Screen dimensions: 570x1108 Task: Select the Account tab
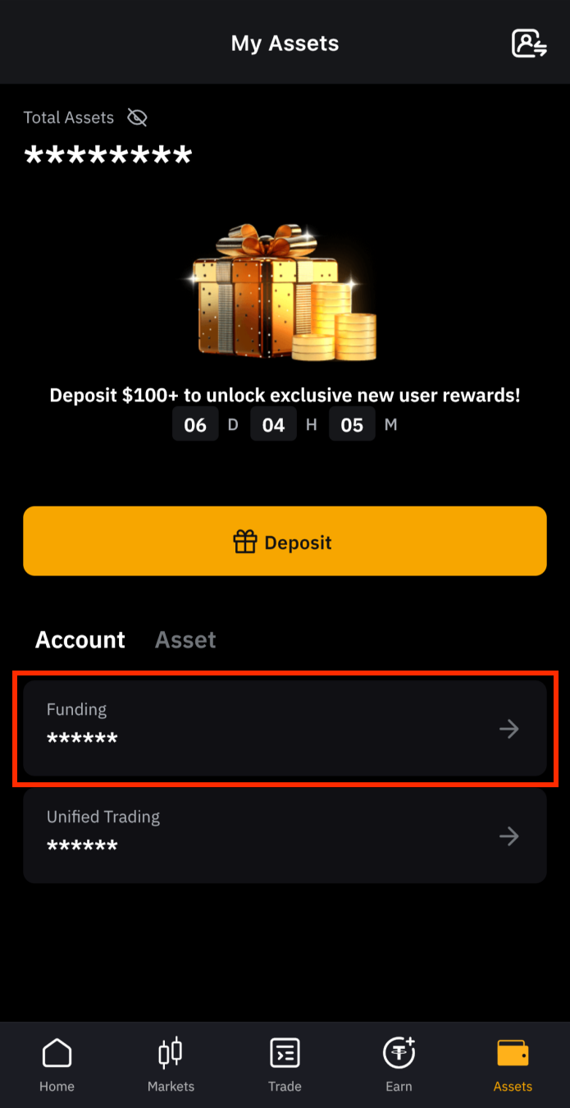tap(80, 640)
